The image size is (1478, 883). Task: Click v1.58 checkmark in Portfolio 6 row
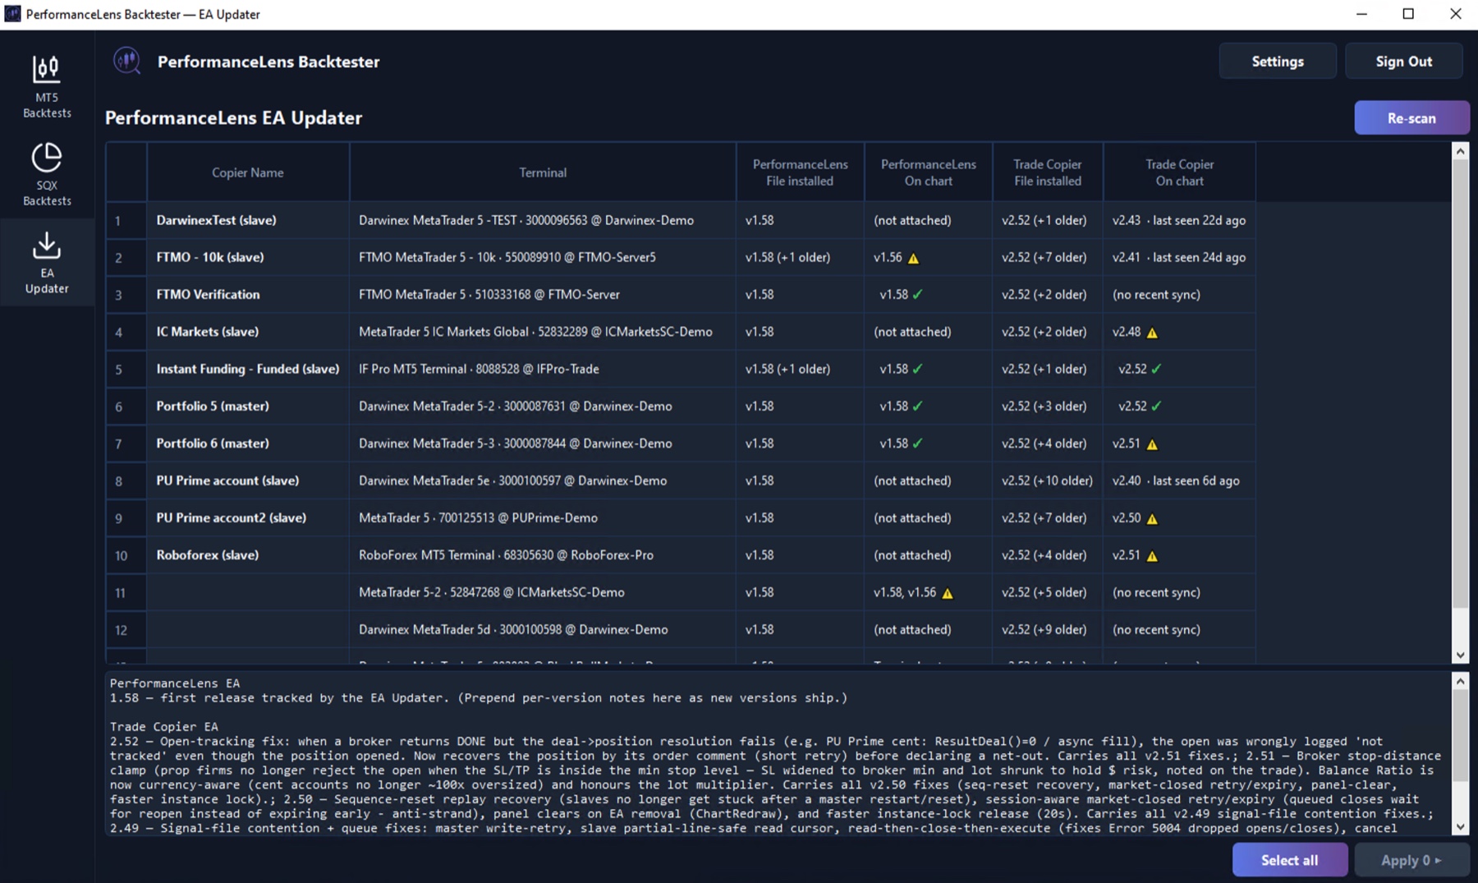click(918, 443)
